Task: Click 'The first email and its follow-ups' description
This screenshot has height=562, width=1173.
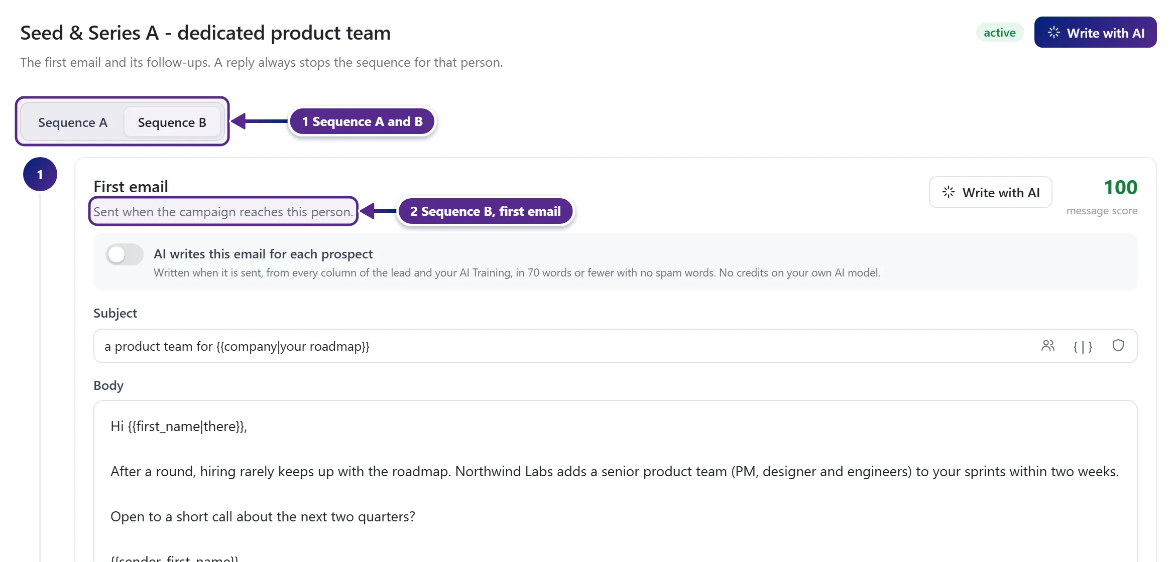Action: pyautogui.click(x=261, y=62)
